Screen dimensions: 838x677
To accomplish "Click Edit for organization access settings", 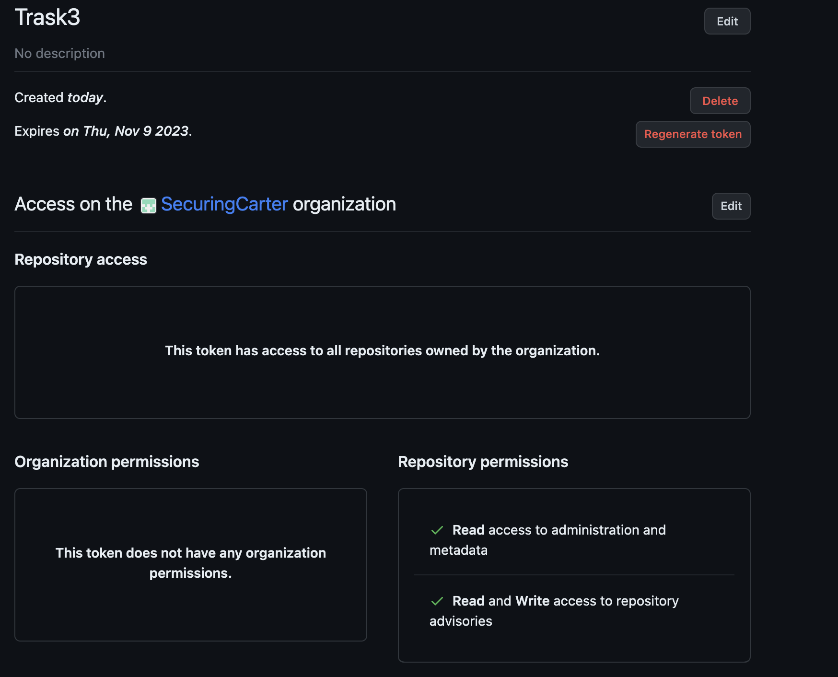I will click(731, 206).
